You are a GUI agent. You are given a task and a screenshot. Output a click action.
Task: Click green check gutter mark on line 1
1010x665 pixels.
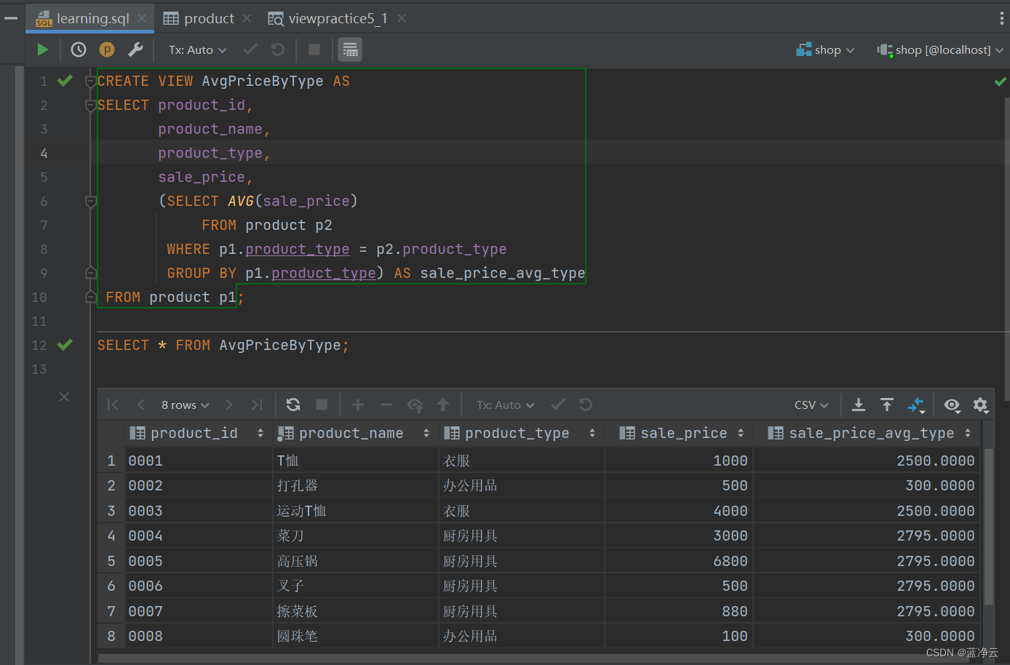pos(65,81)
